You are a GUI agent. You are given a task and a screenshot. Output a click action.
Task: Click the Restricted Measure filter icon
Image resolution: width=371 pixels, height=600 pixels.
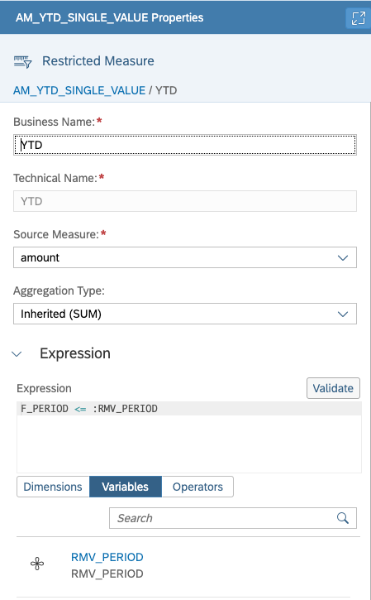(22, 61)
